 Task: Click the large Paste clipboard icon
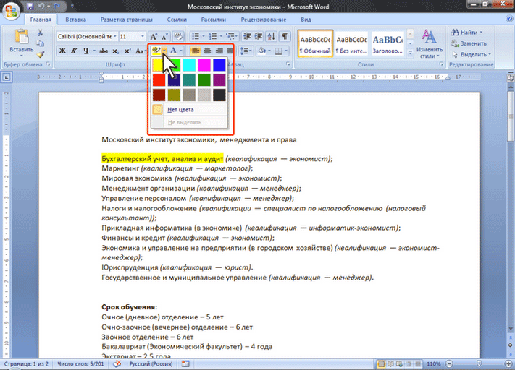(x=22, y=36)
